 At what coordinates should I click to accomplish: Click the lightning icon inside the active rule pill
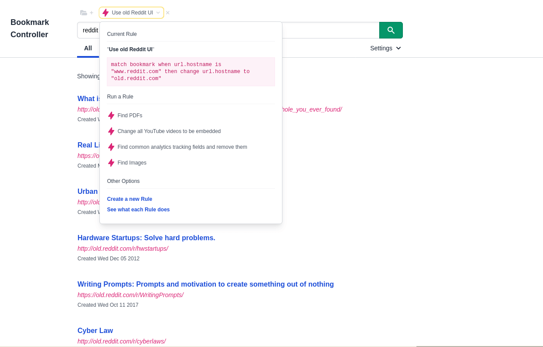pyautogui.click(x=106, y=13)
